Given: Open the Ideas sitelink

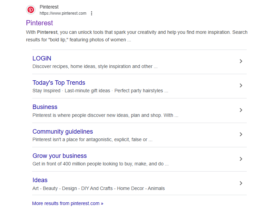Looking at the screenshot, I should tap(40, 180).
